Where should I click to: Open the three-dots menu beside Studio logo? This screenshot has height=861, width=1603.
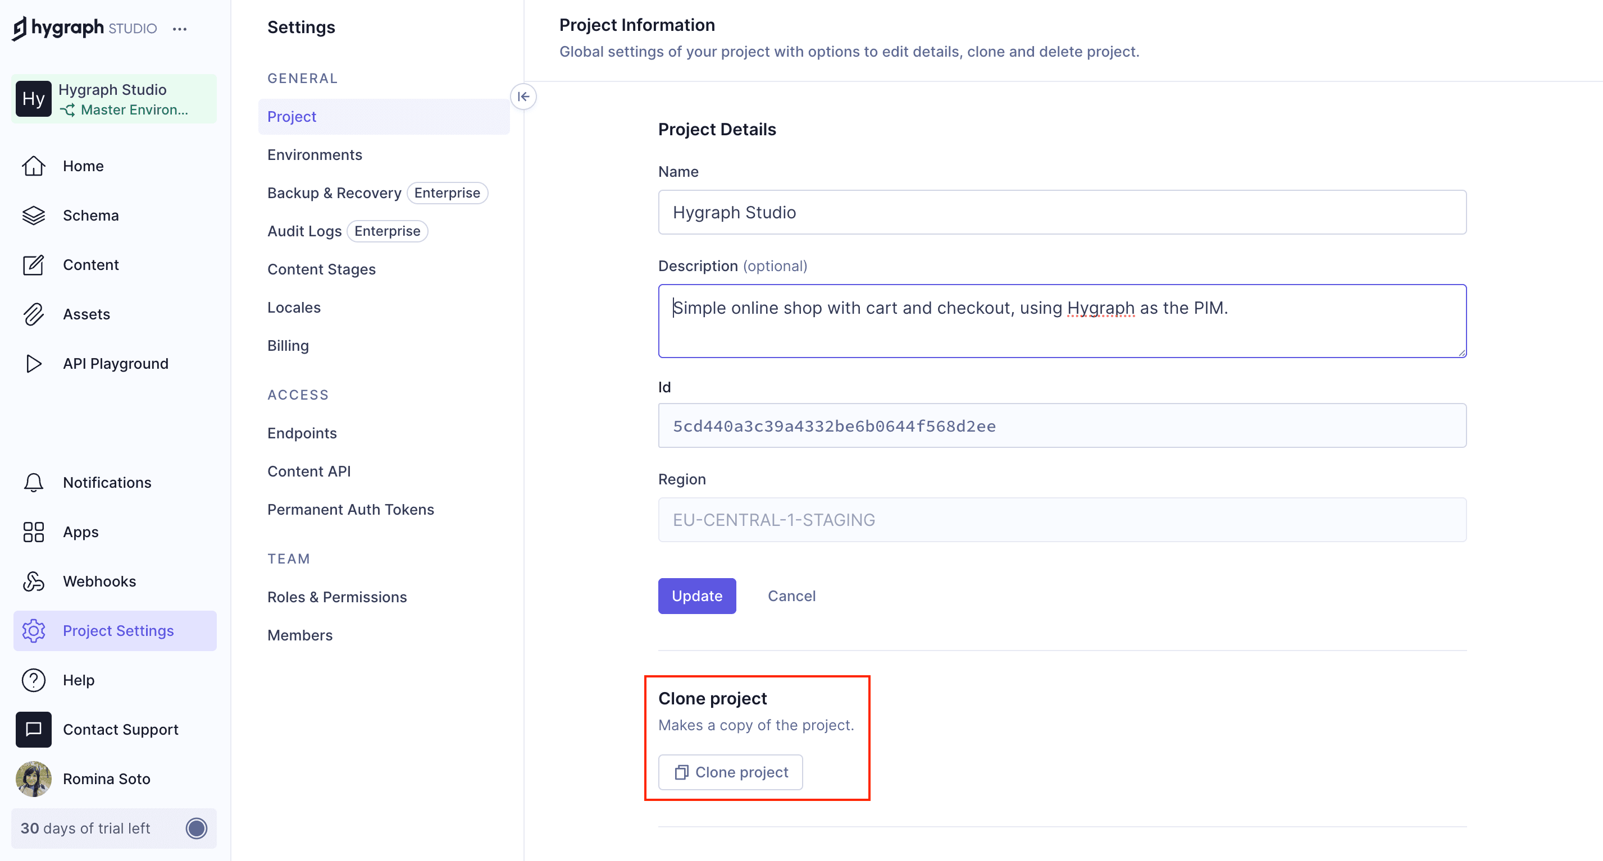click(180, 29)
